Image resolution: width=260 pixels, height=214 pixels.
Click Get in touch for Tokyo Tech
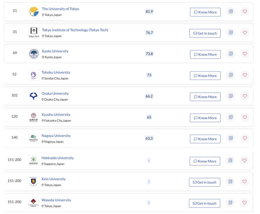[205, 33]
